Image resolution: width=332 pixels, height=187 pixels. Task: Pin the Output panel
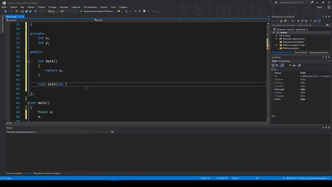(326, 128)
